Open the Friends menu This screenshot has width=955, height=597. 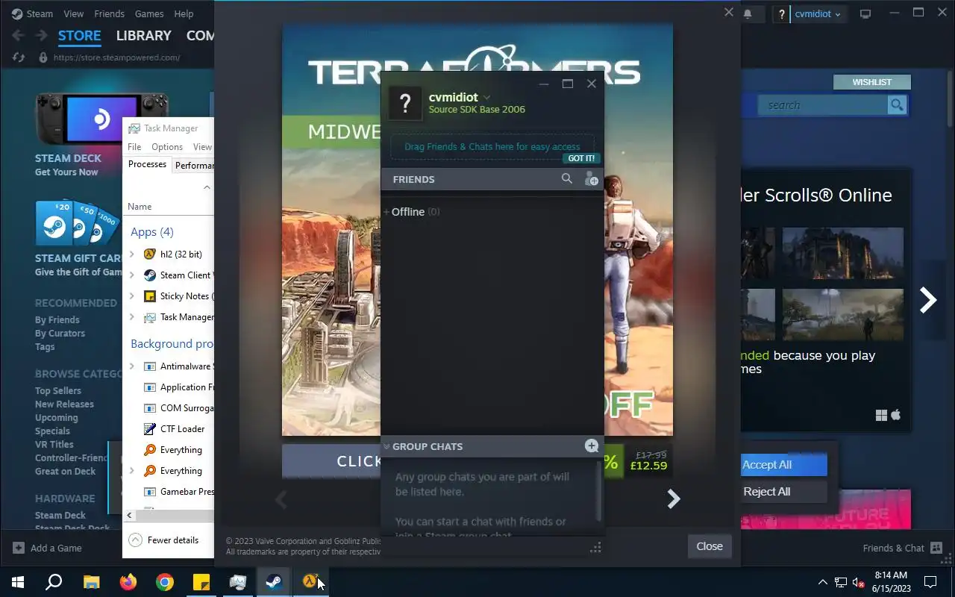click(x=110, y=13)
